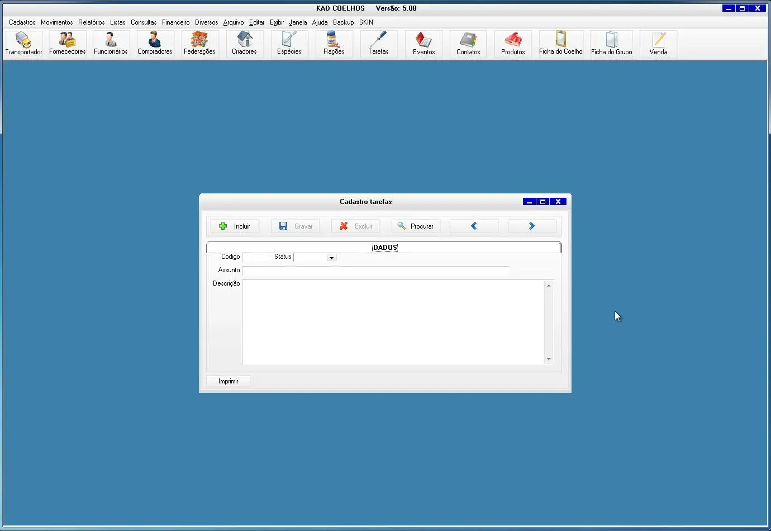Open the Cadastros menu
The height and width of the screenshot is (531, 771).
tap(22, 22)
